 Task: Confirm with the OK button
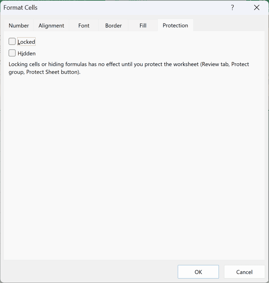tap(198, 272)
